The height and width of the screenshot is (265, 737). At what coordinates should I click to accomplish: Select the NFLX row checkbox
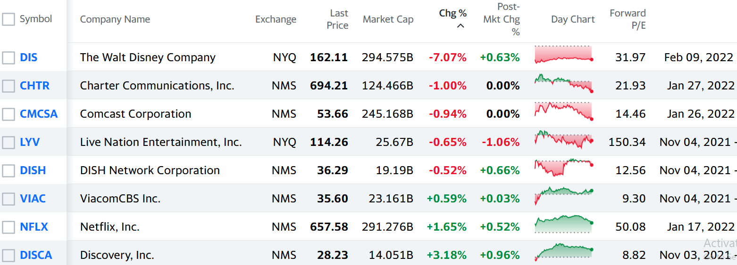click(8, 227)
